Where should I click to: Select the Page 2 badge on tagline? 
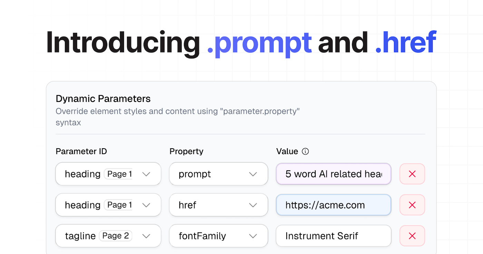pyautogui.click(x=116, y=236)
